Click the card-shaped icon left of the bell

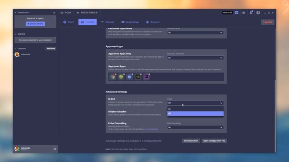244,13
